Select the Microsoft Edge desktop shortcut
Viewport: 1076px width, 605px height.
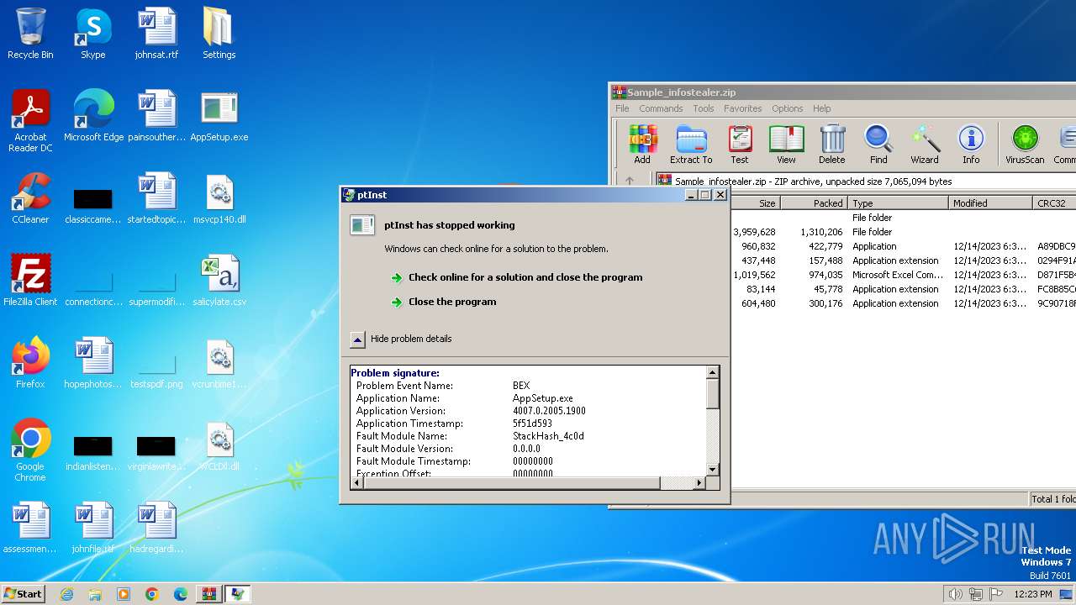(93, 116)
